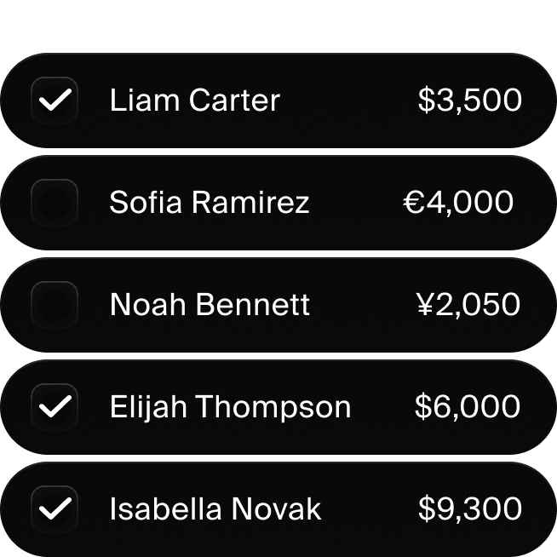Image resolution: width=557 pixels, height=557 pixels.
Task: Check the Sofia Ramirez checkbox
Action: click(x=55, y=203)
